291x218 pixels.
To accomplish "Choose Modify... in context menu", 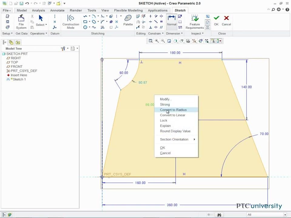I will tap(176, 99).
